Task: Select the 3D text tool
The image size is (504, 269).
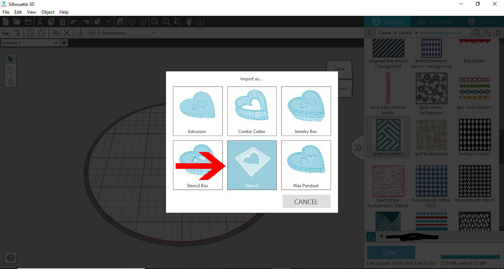Action: coord(10,81)
